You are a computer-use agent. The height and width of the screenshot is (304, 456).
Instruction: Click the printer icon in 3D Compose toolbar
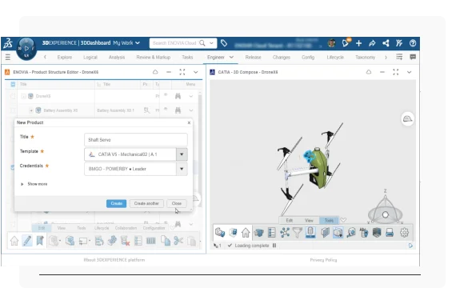pyautogui.click(x=390, y=233)
